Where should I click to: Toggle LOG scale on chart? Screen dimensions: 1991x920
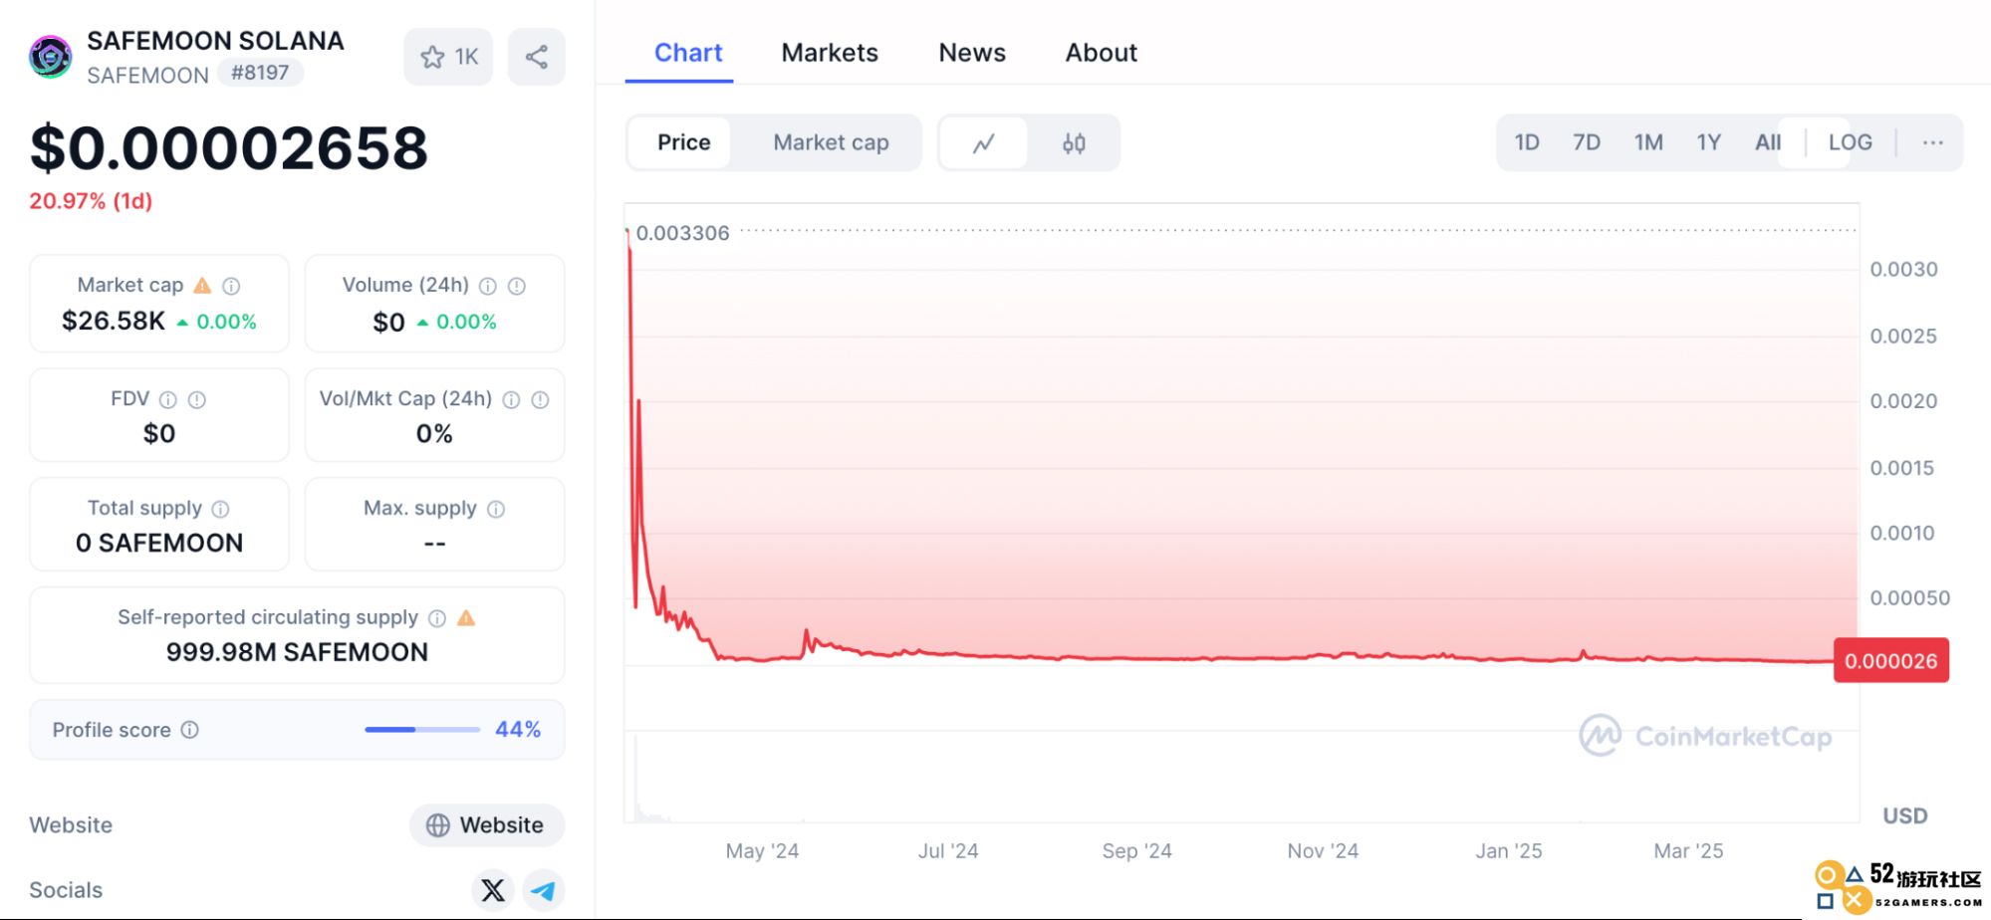click(1850, 142)
